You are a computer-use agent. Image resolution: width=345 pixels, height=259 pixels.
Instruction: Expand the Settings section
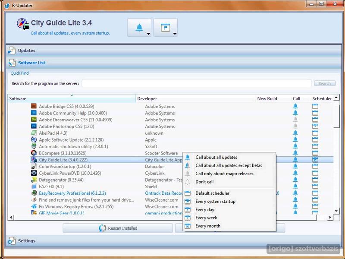(174, 241)
